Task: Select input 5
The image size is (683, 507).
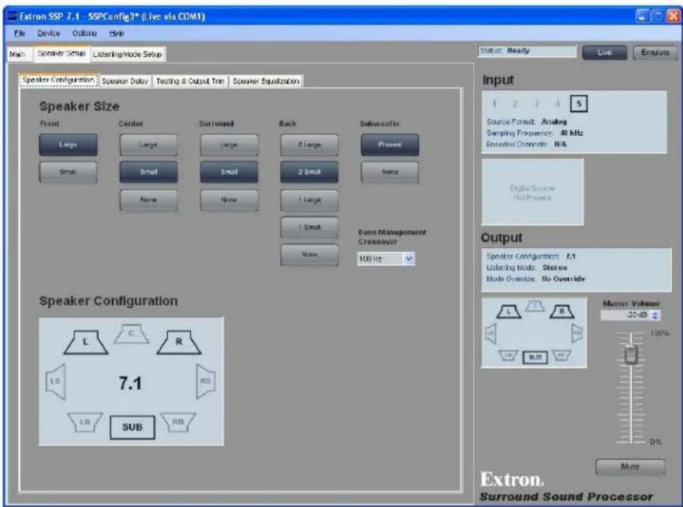Action: [578, 104]
